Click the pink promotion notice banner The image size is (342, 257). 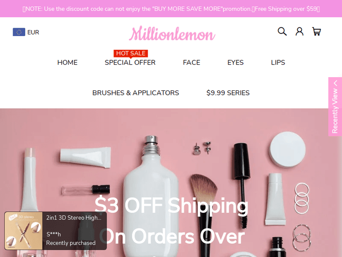tap(171, 9)
